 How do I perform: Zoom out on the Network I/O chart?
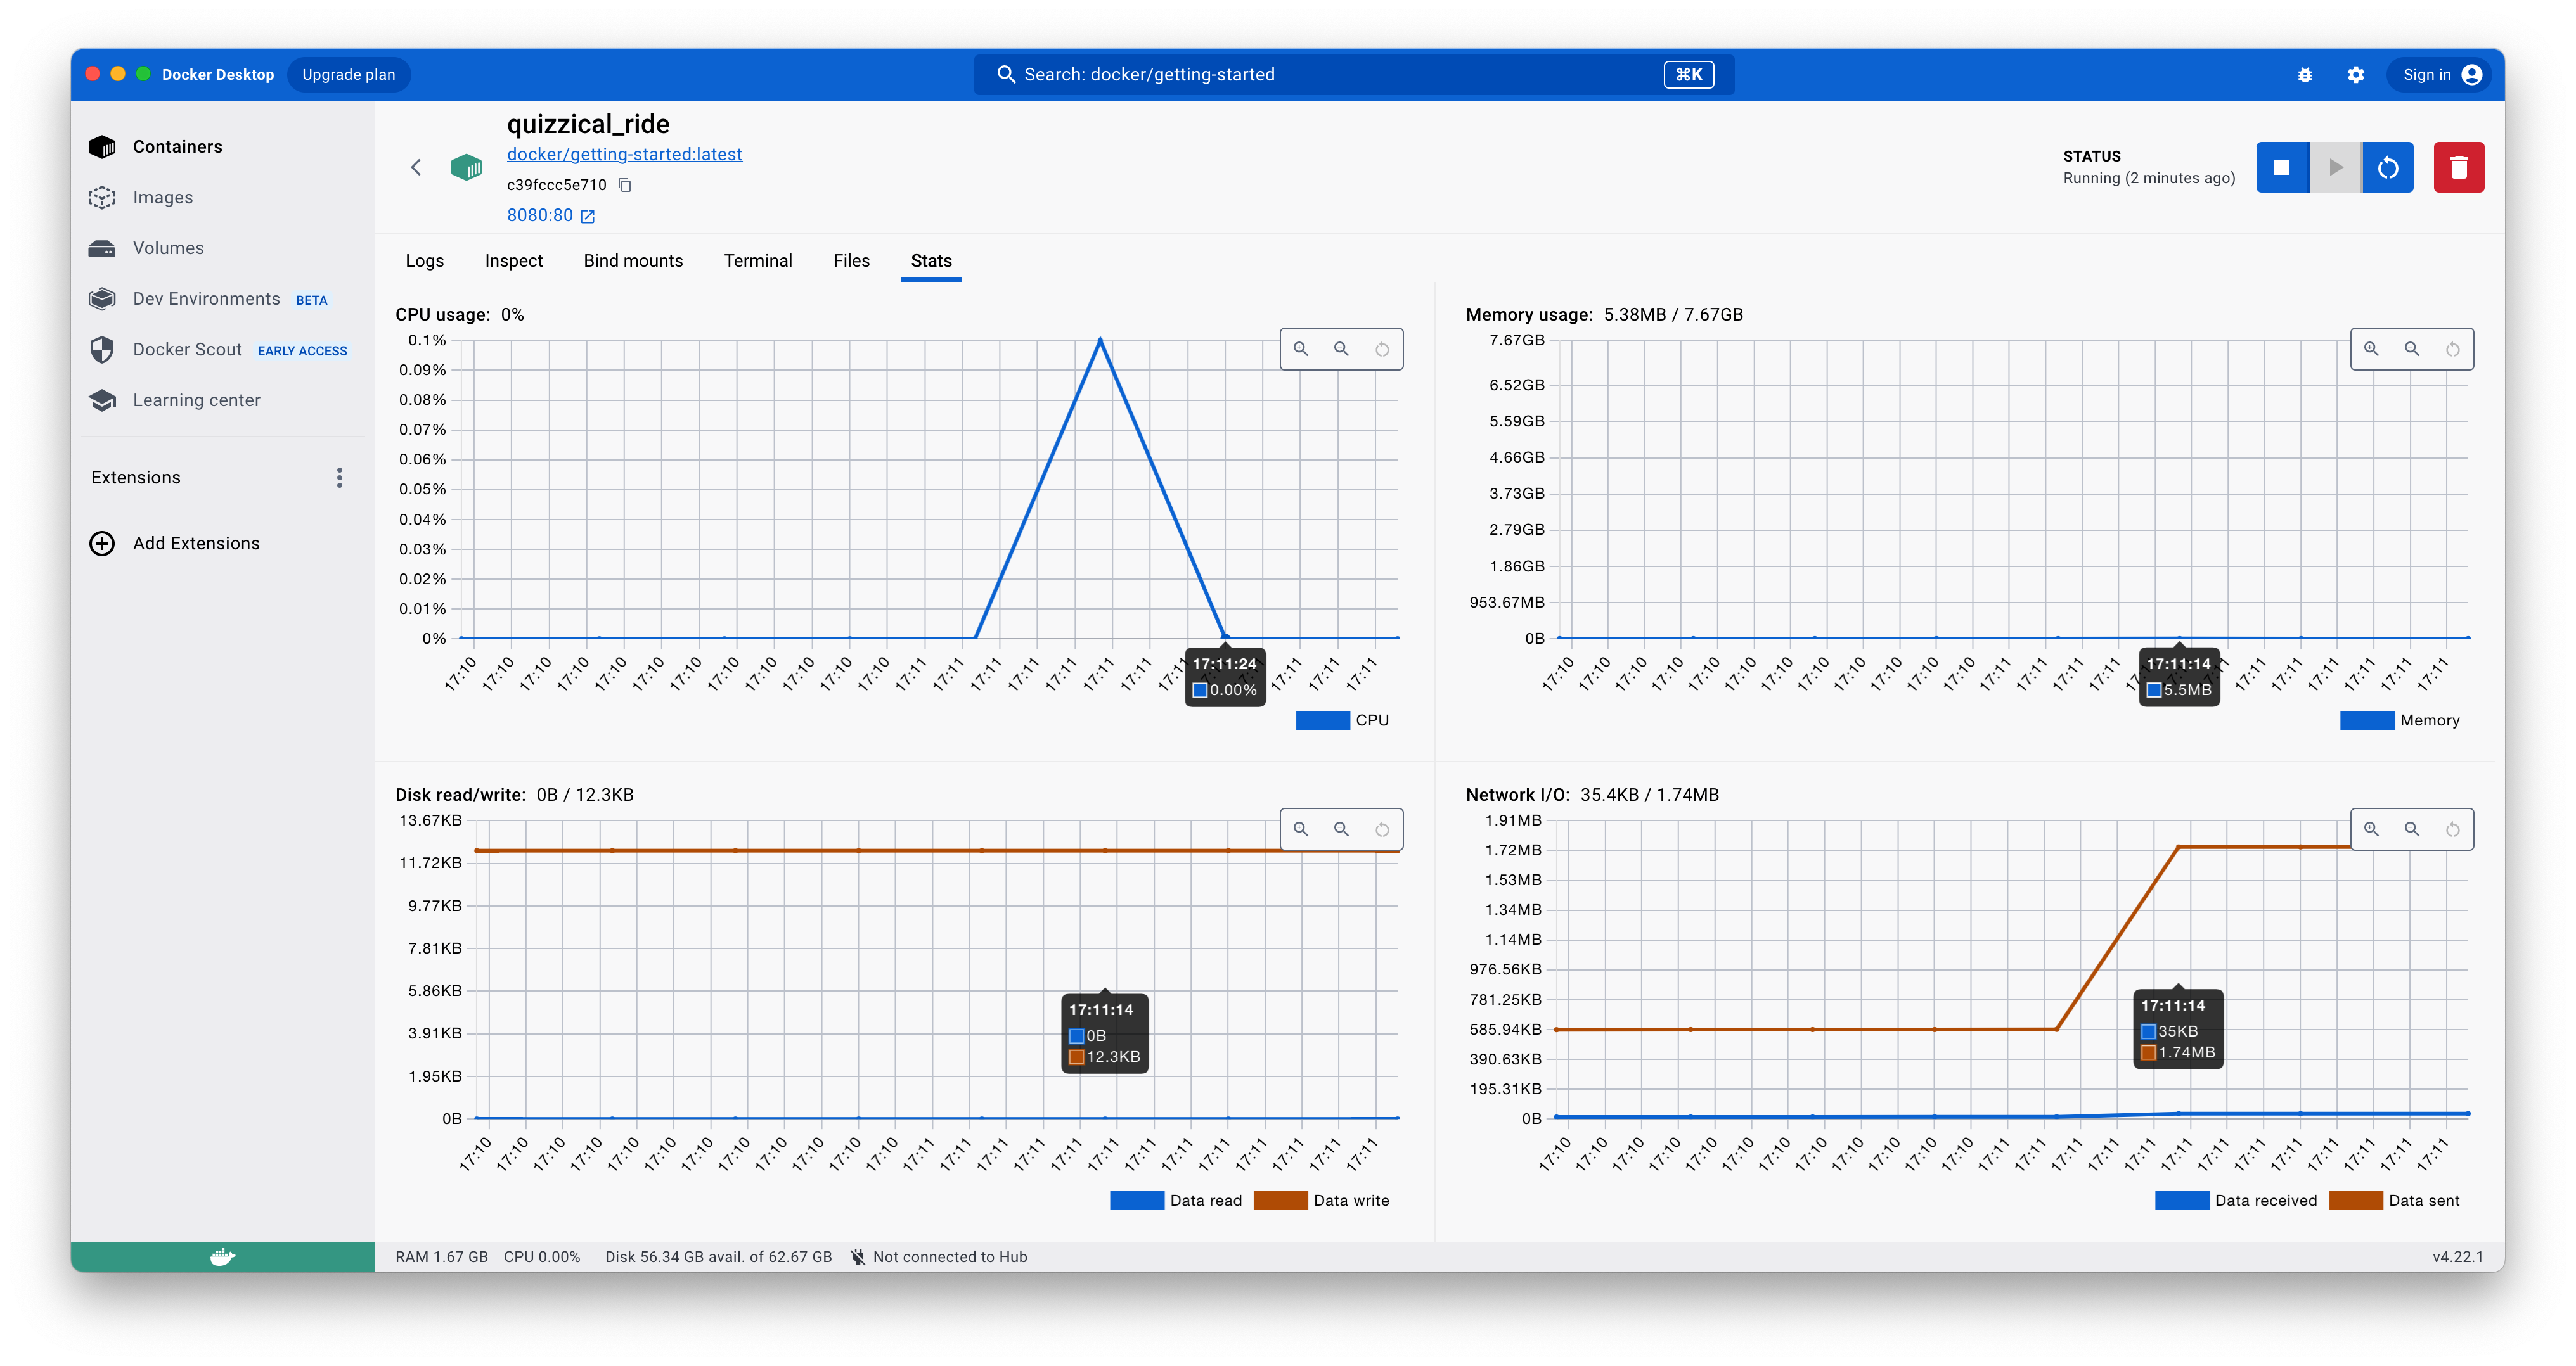[2412, 829]
